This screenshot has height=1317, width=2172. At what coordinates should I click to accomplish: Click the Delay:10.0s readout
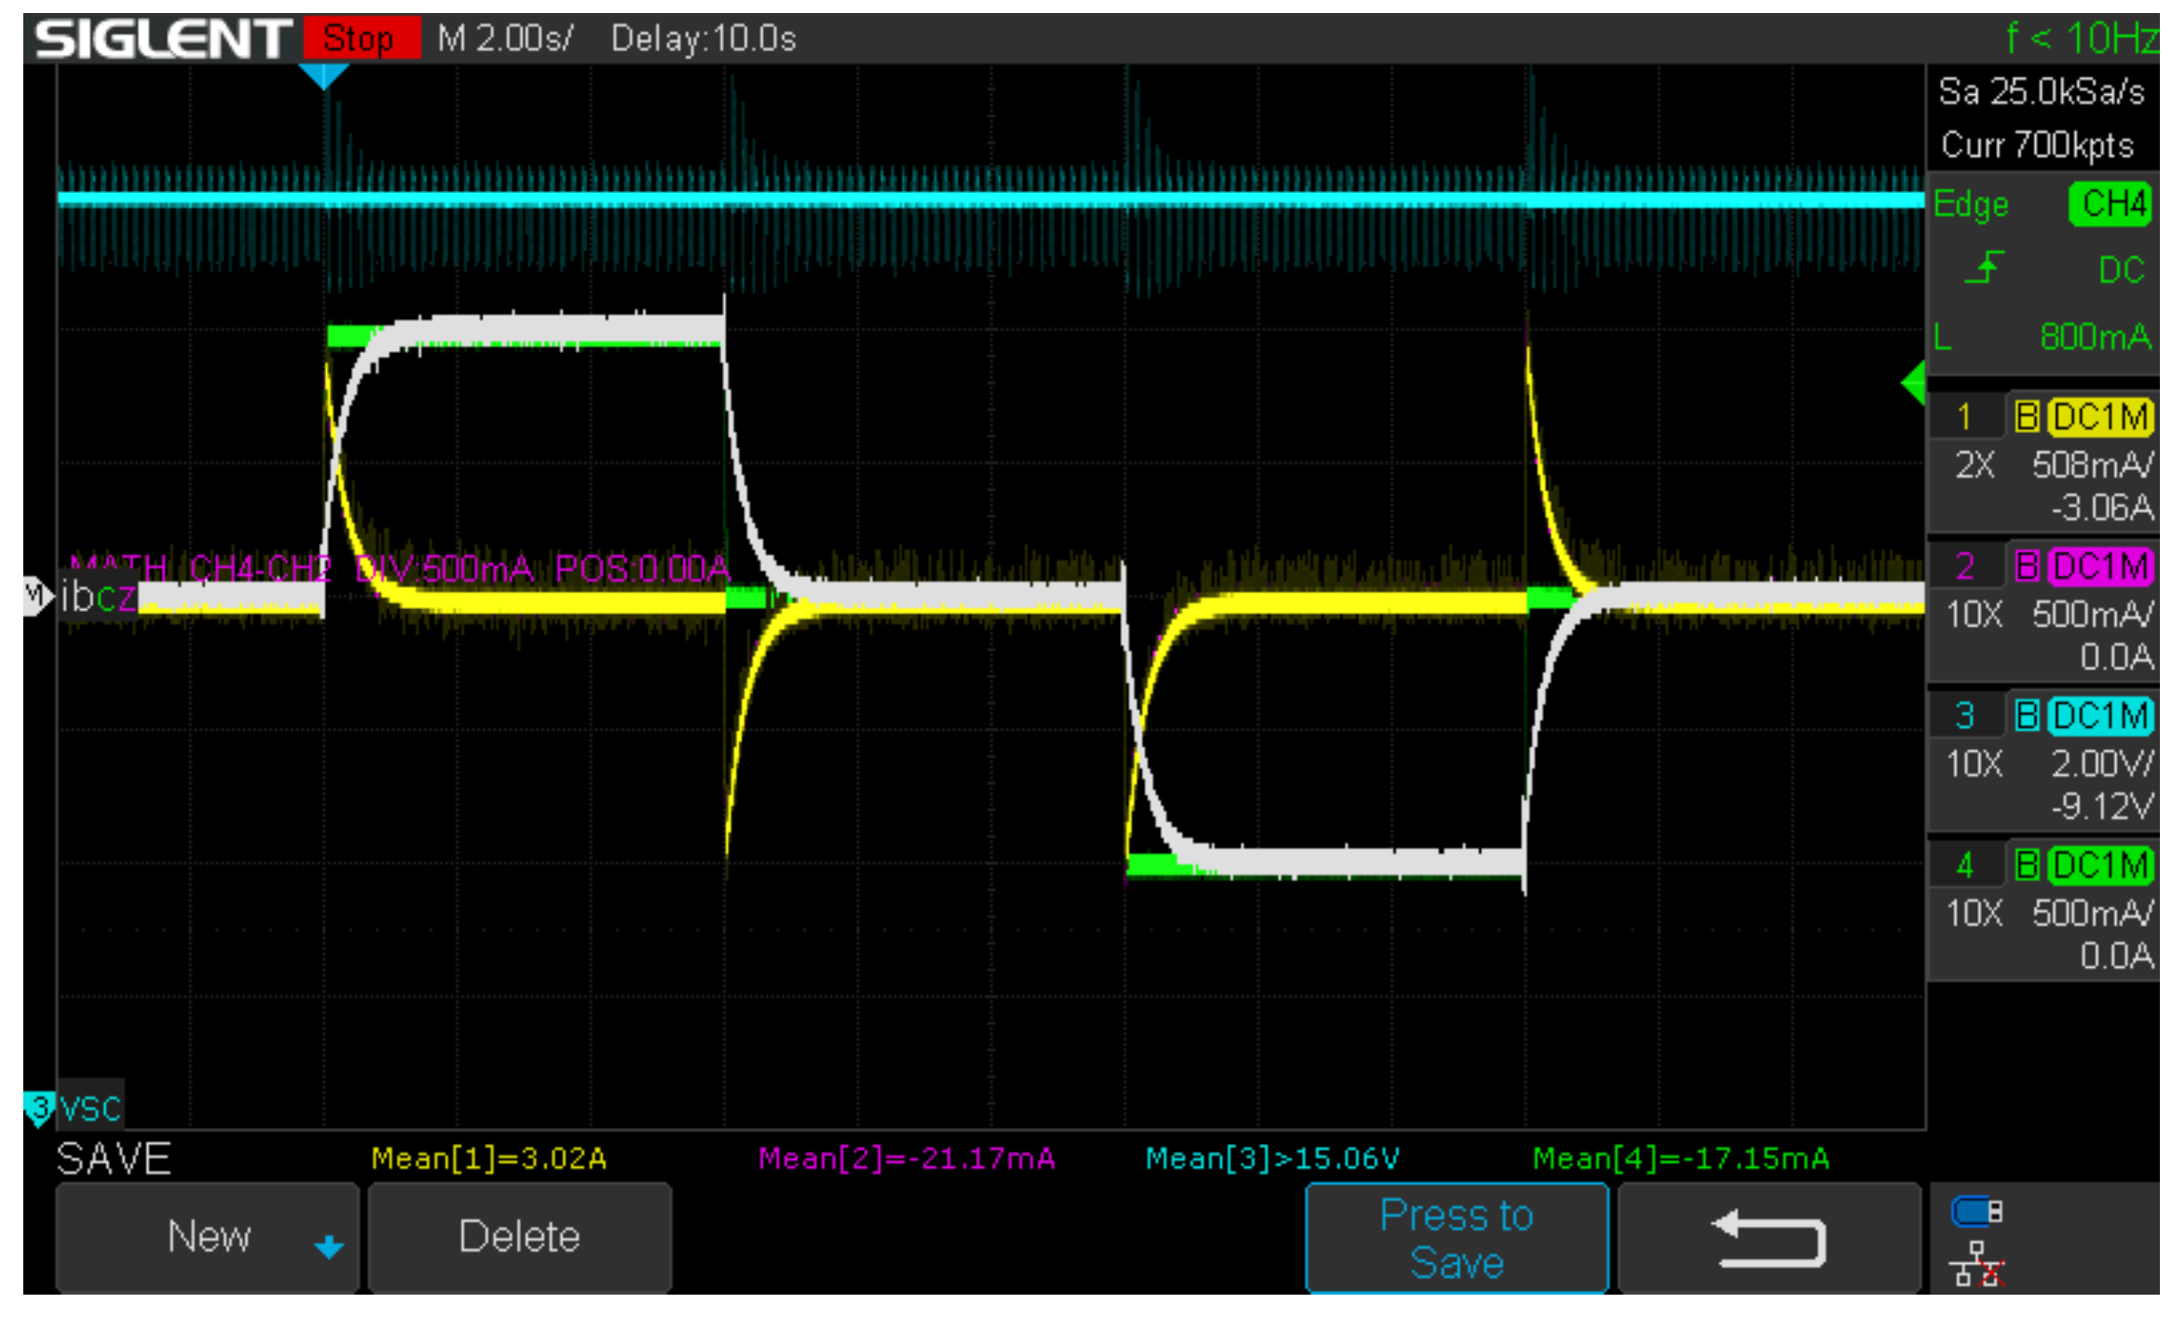[x=704, y=38]
